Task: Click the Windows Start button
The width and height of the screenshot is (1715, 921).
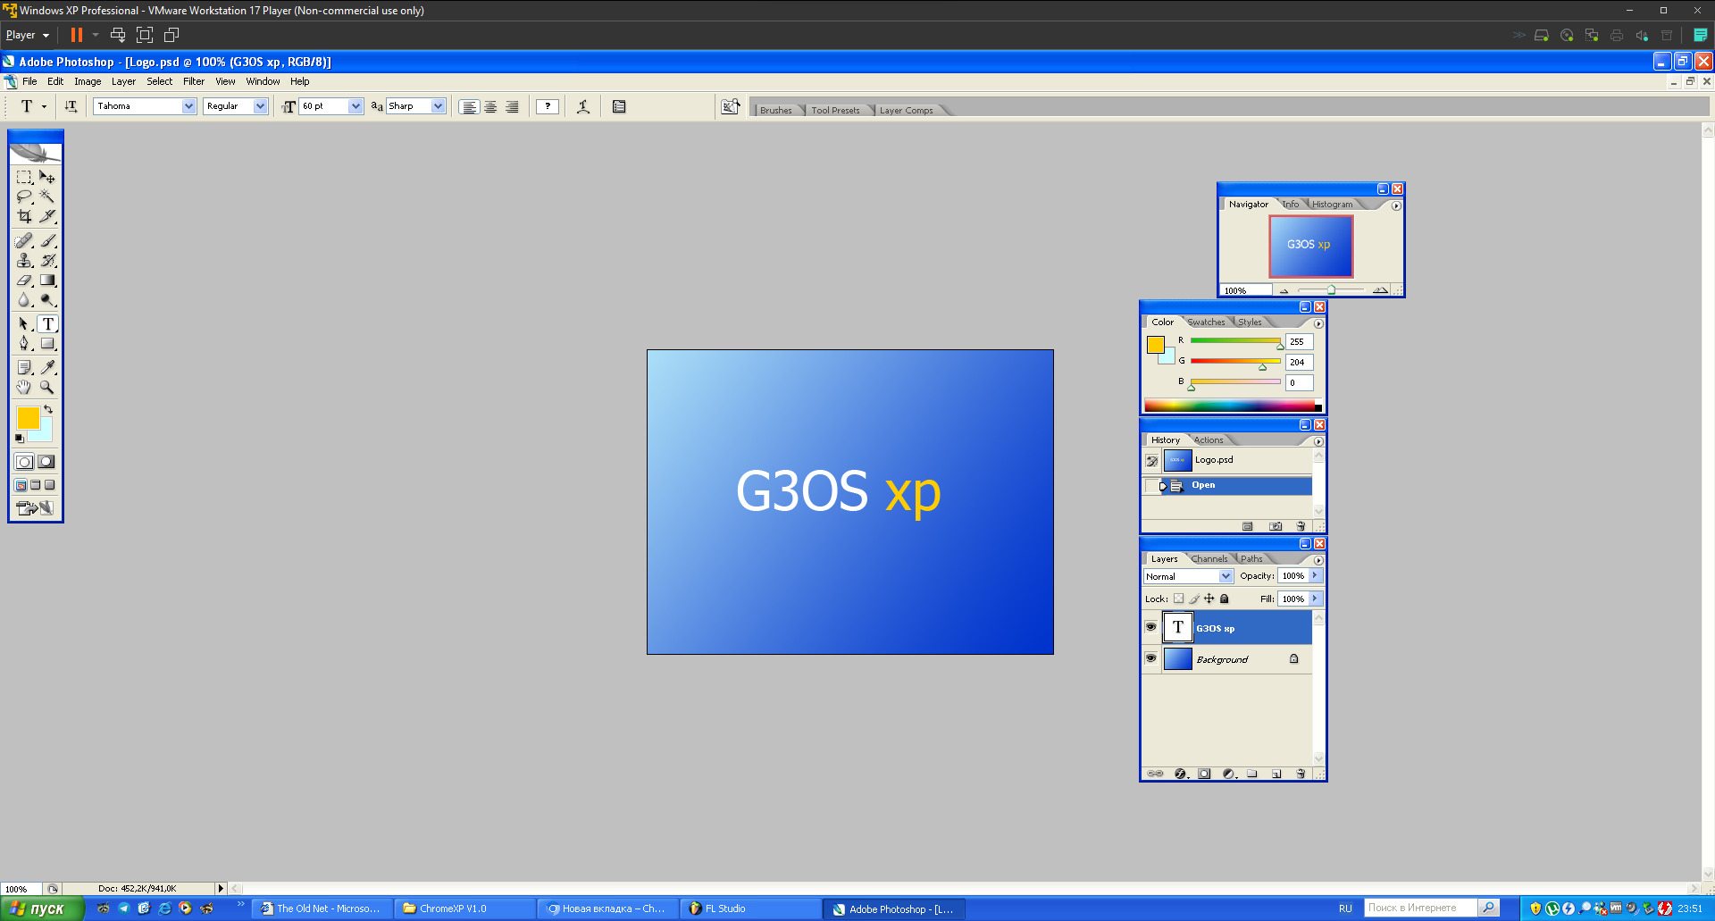Action: coord(41,908)
